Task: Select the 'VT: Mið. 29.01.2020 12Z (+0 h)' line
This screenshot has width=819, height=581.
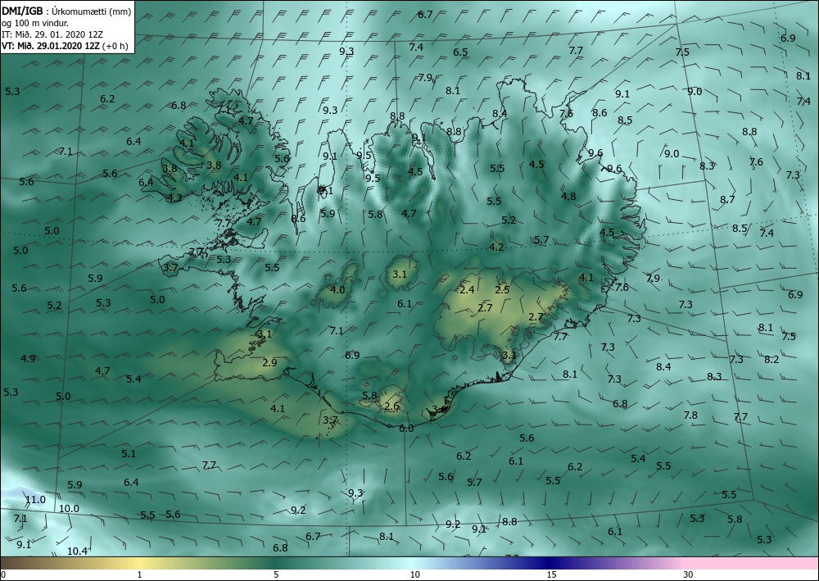Action: tap(64, 46)
